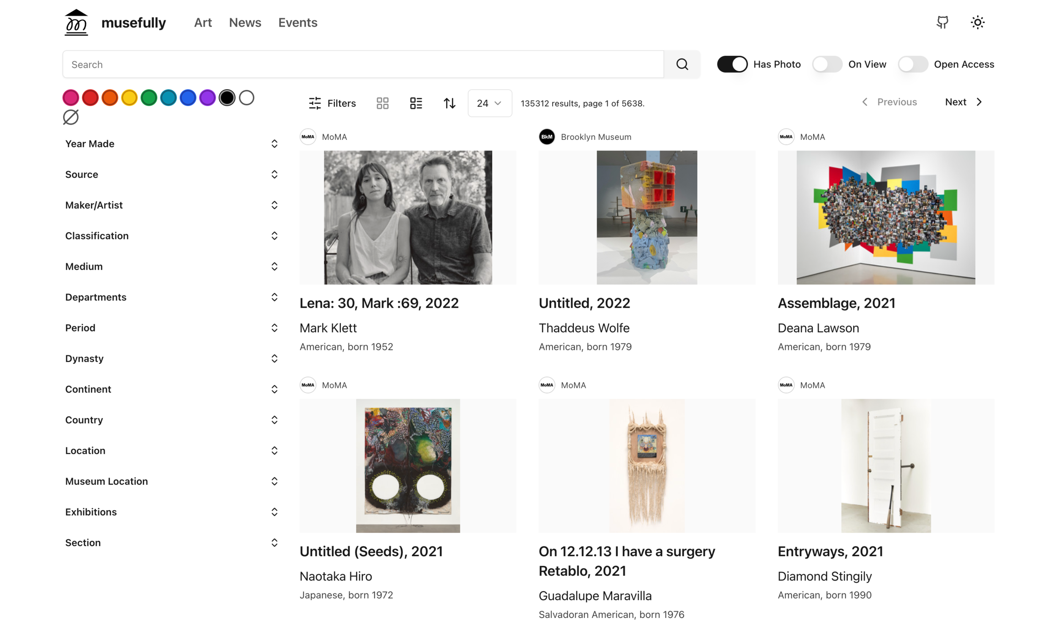Viewport: 1057px width, 642px height.
Task: Click the Previous page chevron arrow
Action: (865, 102)
